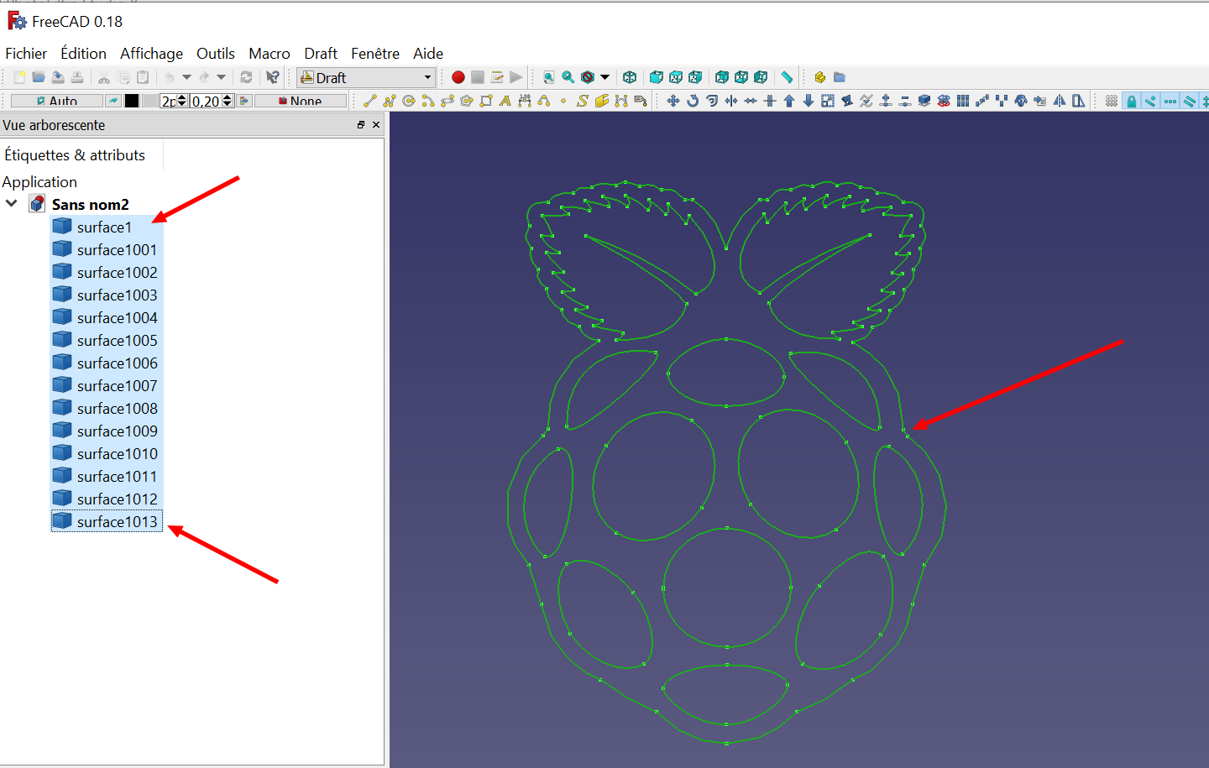Open the Édition menu
The height and width of the screenshot is (768, 1209).
tap(83, 54)
